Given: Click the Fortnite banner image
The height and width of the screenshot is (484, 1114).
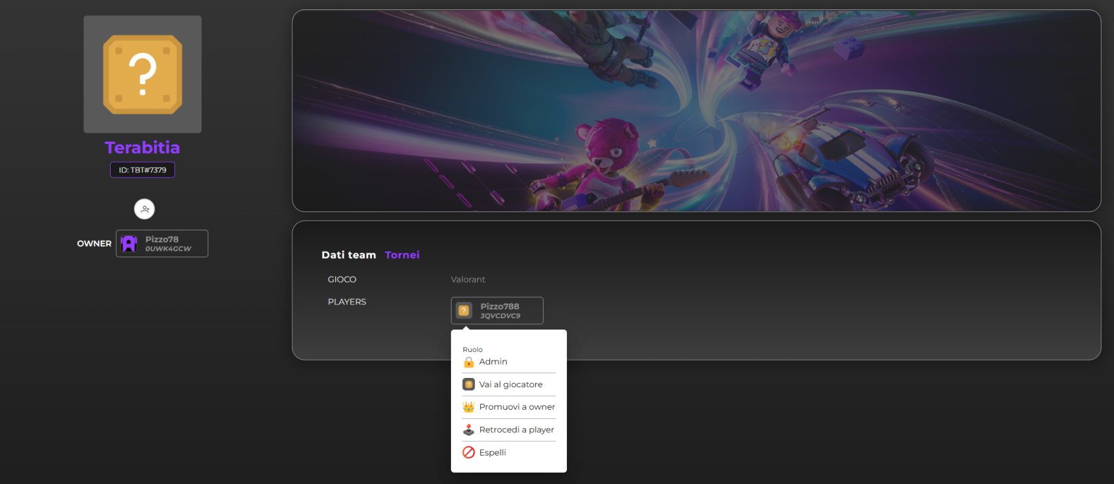Looking at the screenshot, I should (x=696, y=111).
